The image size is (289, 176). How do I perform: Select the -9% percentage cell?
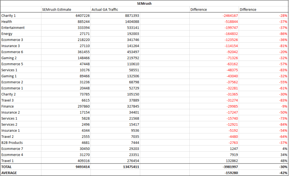tap(263, 106)
